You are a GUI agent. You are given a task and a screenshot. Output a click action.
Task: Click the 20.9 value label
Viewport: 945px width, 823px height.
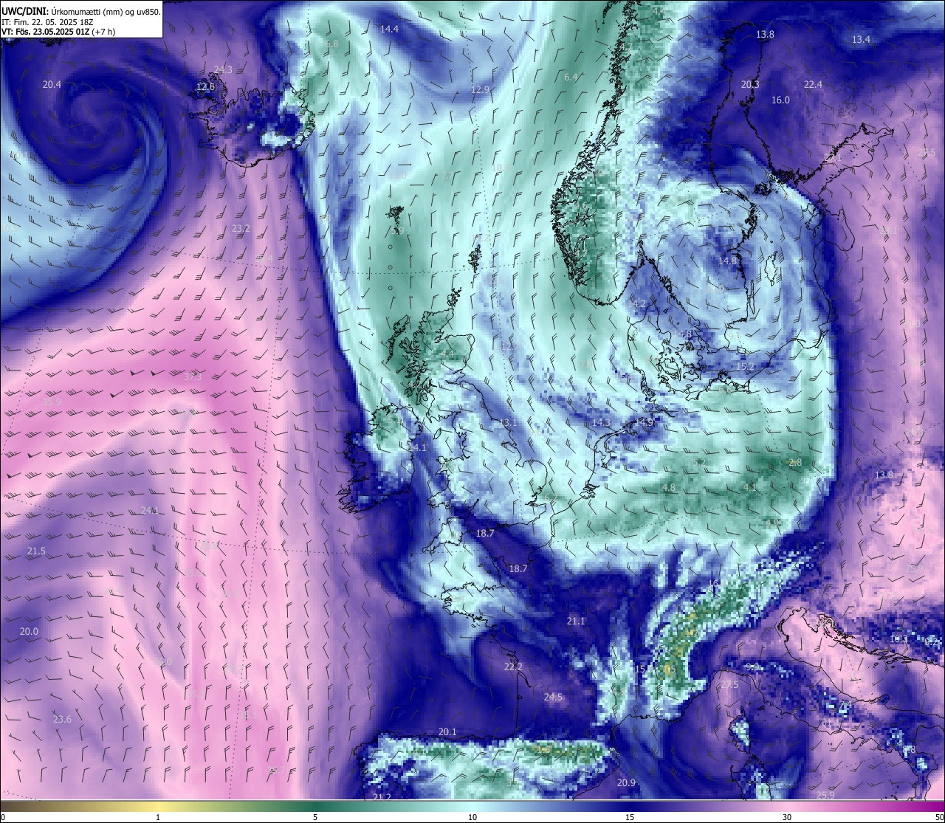pos(626,783)
